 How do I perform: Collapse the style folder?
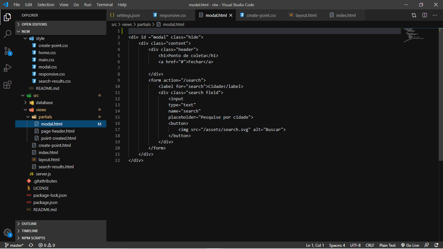pos(61,38)
